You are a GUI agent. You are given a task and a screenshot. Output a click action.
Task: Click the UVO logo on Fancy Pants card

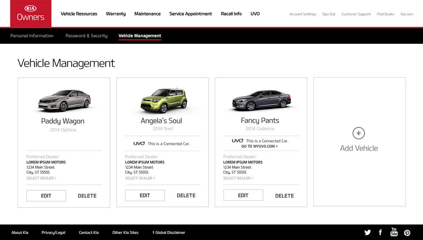pyautogui.click(x=238, y=140)
